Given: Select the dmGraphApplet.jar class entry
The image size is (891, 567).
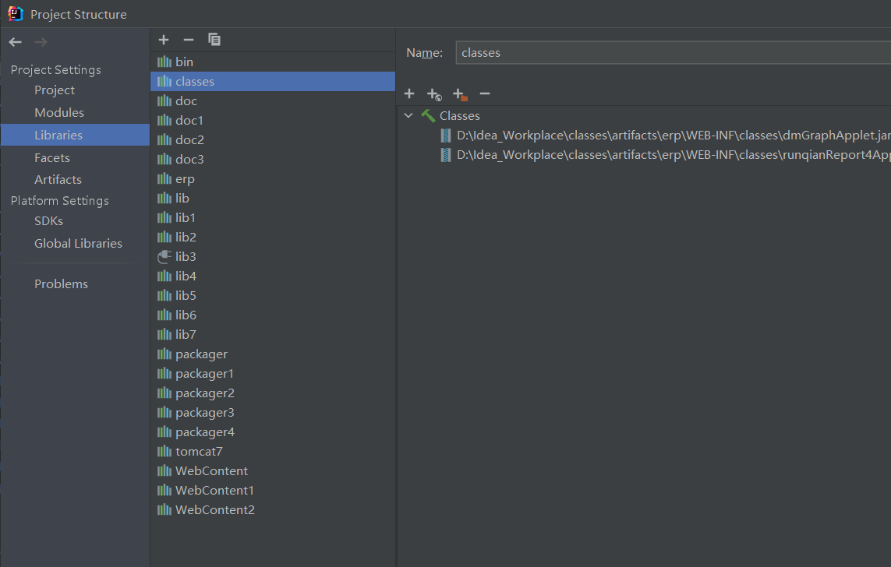Looking at the screenshot, I should [670, 136].
